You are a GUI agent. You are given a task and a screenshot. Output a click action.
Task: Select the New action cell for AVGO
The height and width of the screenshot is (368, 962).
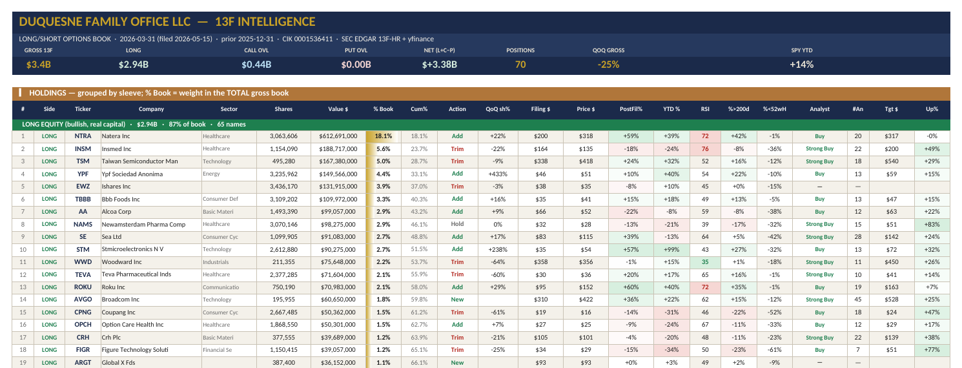pyautogui.click(x=457, y=300)
